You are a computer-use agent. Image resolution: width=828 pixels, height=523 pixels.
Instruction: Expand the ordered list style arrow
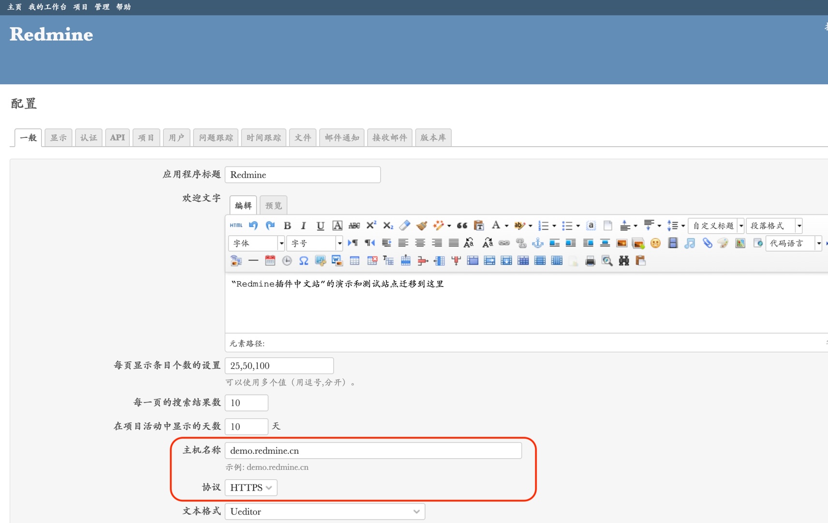[554, 226]
